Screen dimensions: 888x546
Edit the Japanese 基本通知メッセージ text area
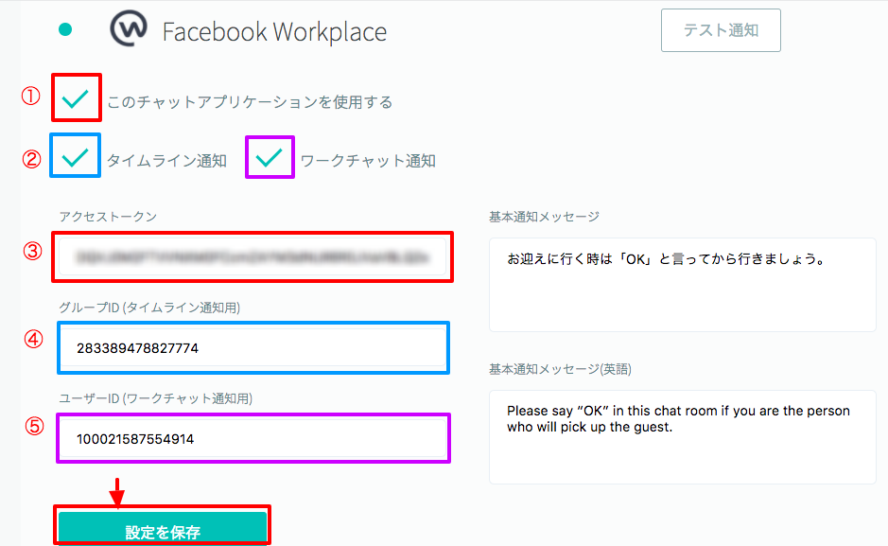(682, 284)
